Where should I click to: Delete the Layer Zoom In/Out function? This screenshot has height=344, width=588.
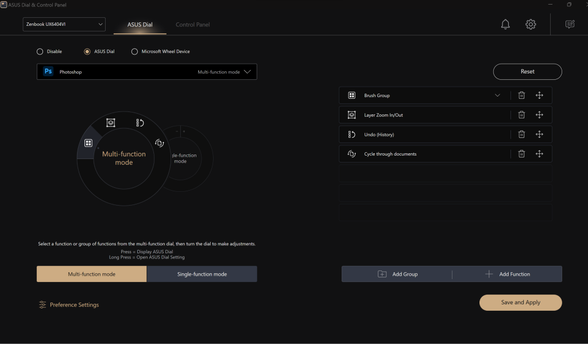[x=521, y=115]
